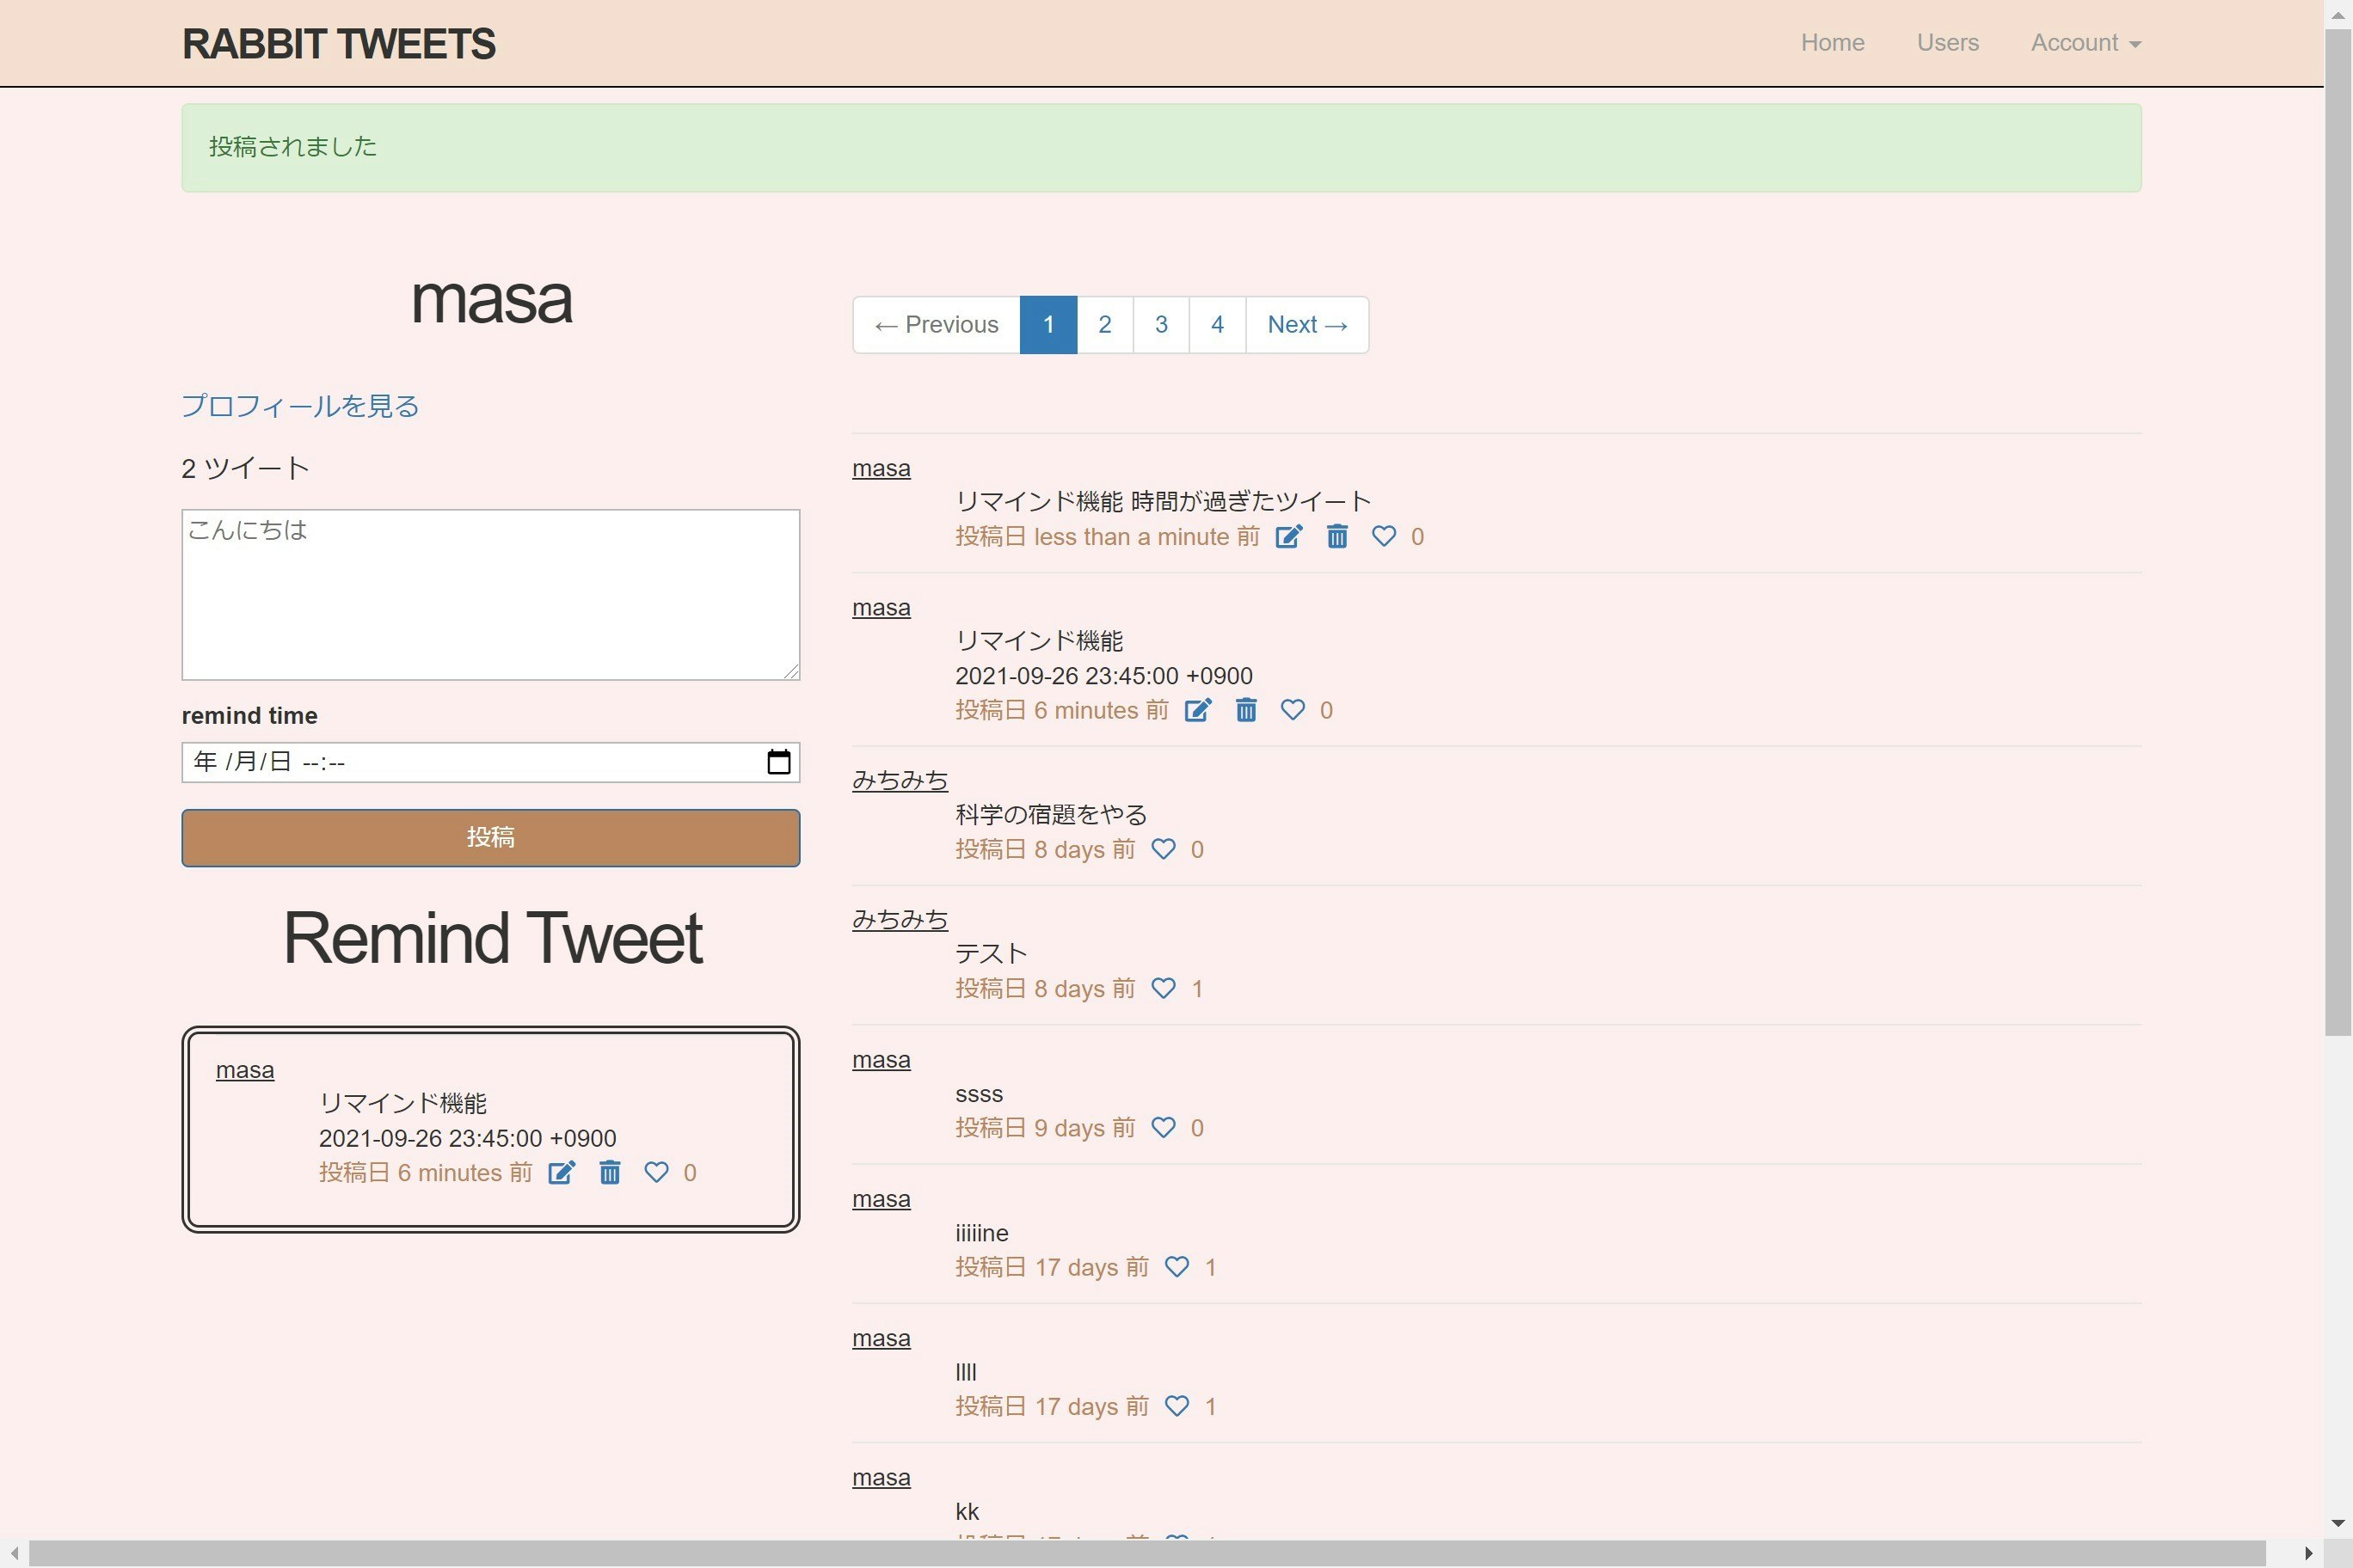Open the edit icon on the リマインド機能 tweet

pos(1197,710)
